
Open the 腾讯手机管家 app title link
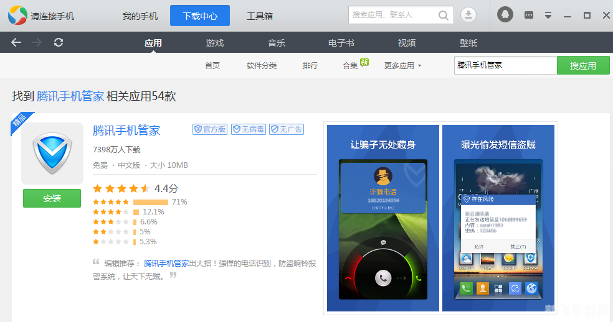[126, 131]
